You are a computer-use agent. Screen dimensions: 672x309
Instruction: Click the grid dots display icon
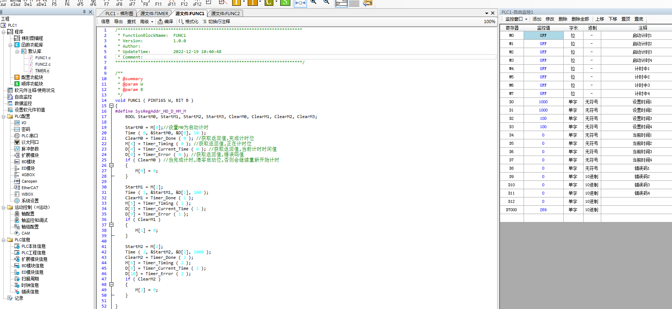(x=354, y=3)
